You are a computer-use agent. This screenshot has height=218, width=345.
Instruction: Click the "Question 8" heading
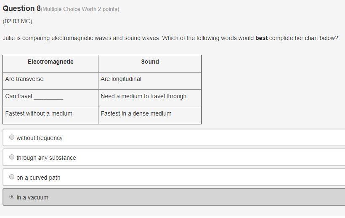tap(21, 8)
